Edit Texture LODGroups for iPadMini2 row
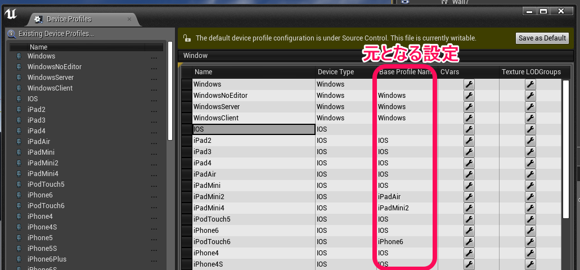This screenshot has width=580, height=270. pyautogui.click(x=530, y=197)
